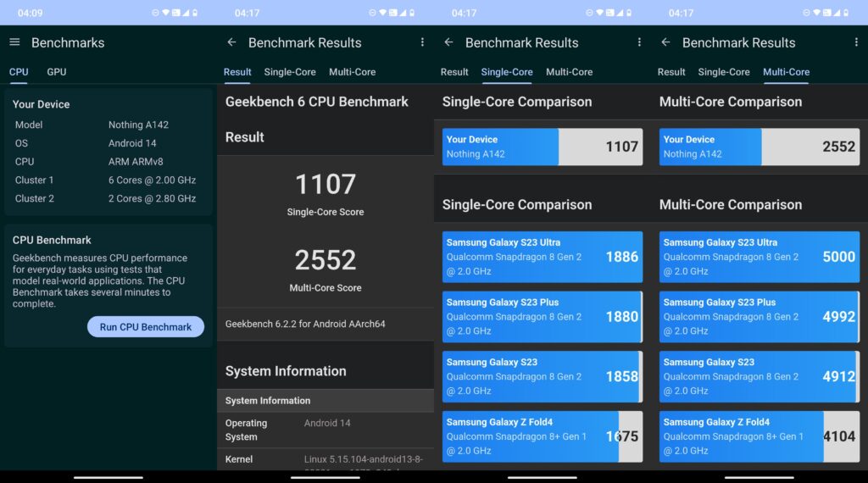Select Single-Core tab on Multi-Core Comparison screen
The image size is (868, 483).
(724, 72)
